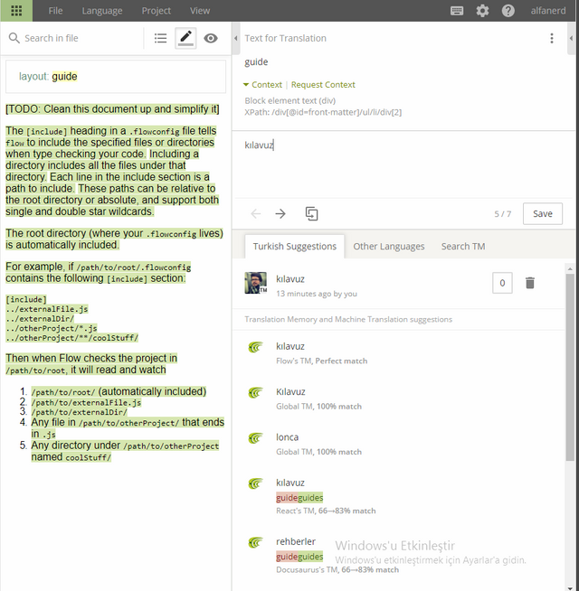
Task: Select the 'Then when Flow checks' string
Action: (91, 364)
